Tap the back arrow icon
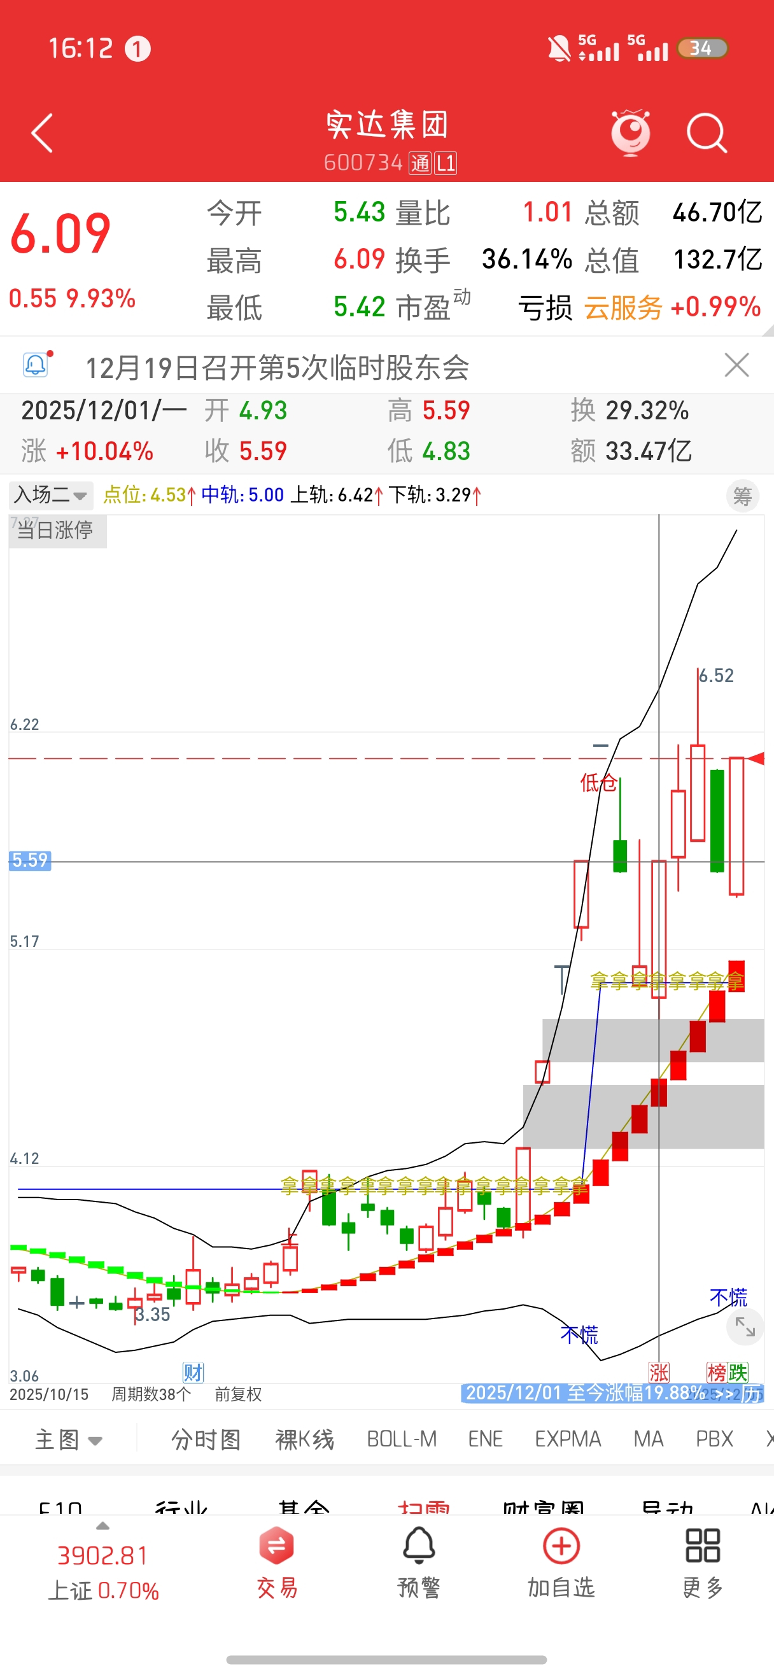 [43, 133]
